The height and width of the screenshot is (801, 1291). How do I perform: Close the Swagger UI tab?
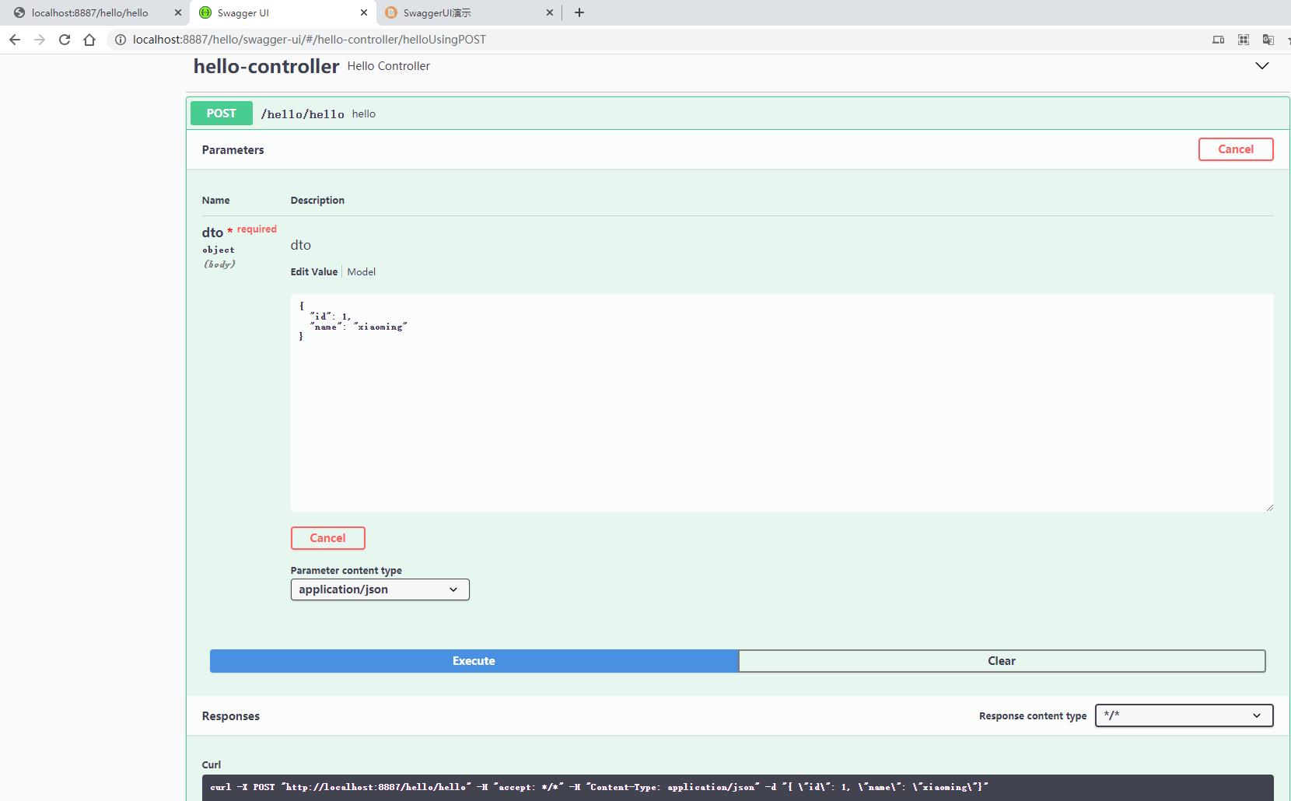pyautogui.click(x=364, y=12)
